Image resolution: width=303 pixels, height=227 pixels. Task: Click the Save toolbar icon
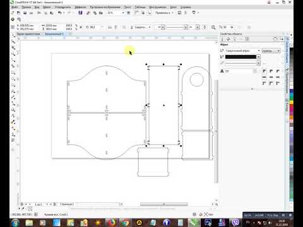25,13
